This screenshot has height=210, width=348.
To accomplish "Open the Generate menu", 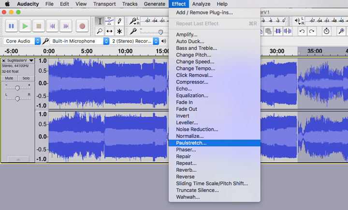I will pyautogui.click(x=155, y=4).
